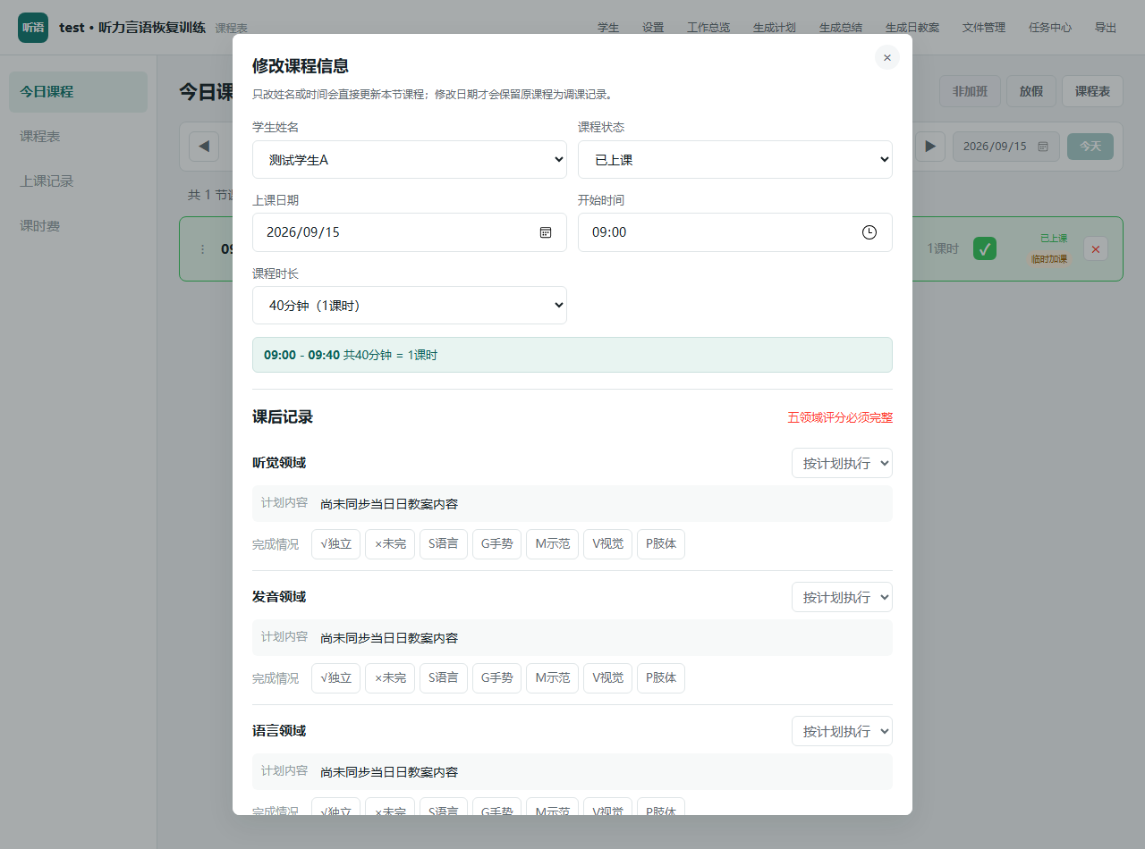Open 文件管理 in top navigation

(x=984, y=28)
